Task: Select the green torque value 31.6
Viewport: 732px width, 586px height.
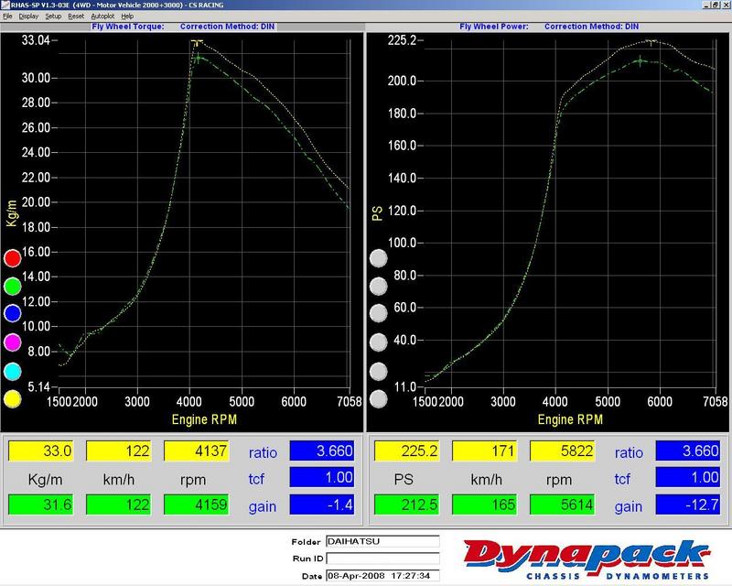Action: coord(41,505)
